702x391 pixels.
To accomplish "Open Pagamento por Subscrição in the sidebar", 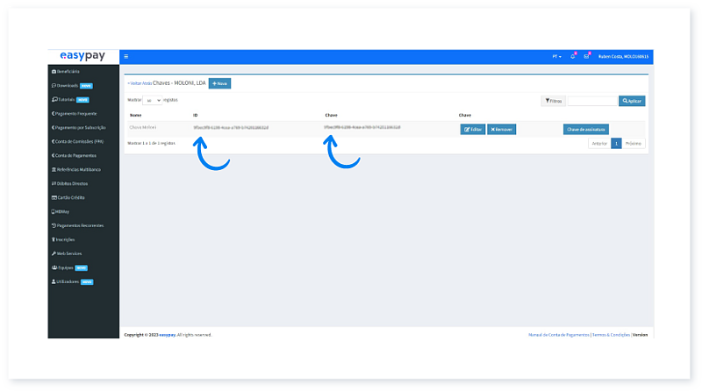I will (x=79, y=127).
